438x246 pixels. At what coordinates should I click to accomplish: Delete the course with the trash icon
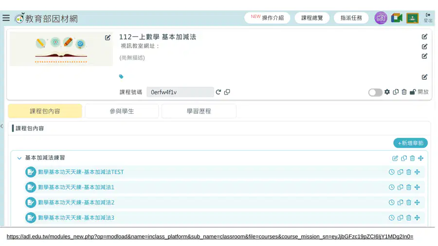[x=404, y=92]
